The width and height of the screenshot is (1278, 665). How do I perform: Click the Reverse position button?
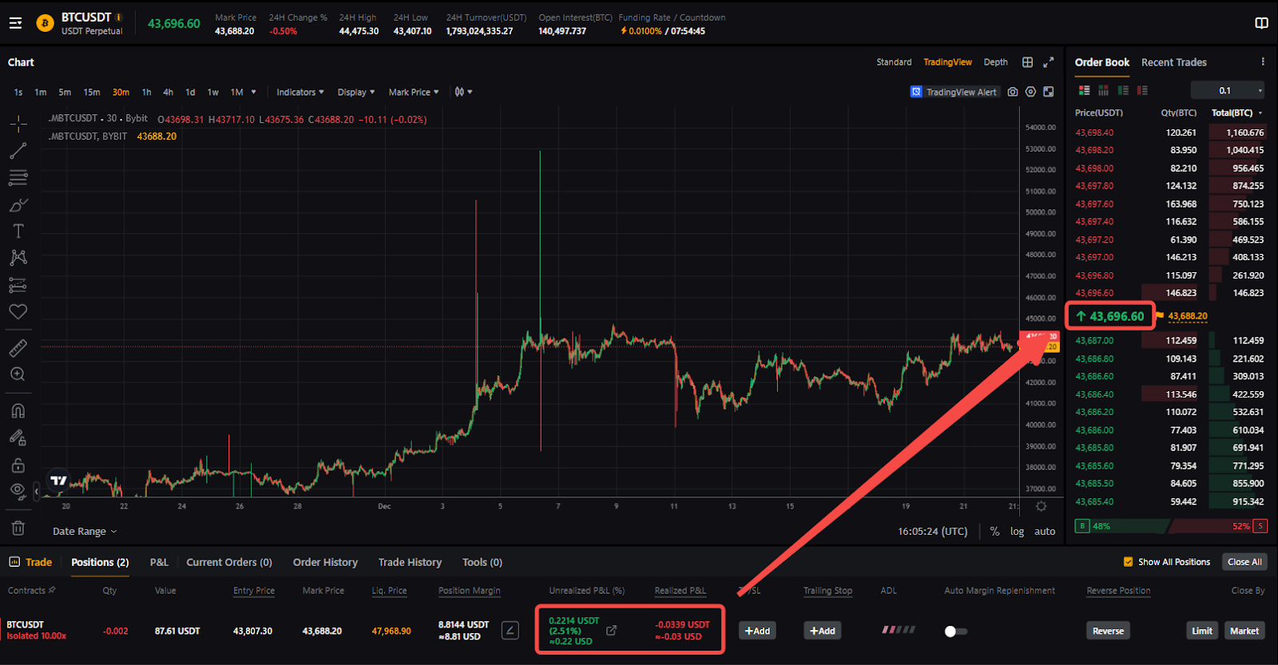click(1108, 631)
